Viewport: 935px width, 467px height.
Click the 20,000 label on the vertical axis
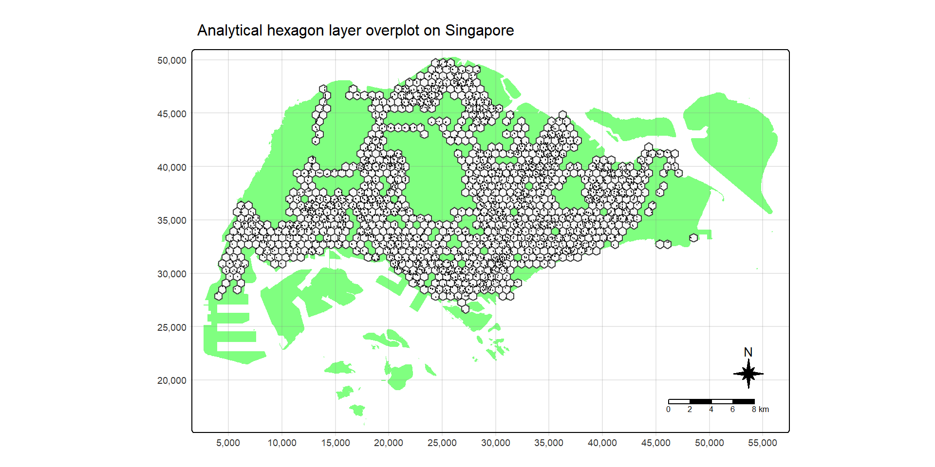[x=171, y=380]
